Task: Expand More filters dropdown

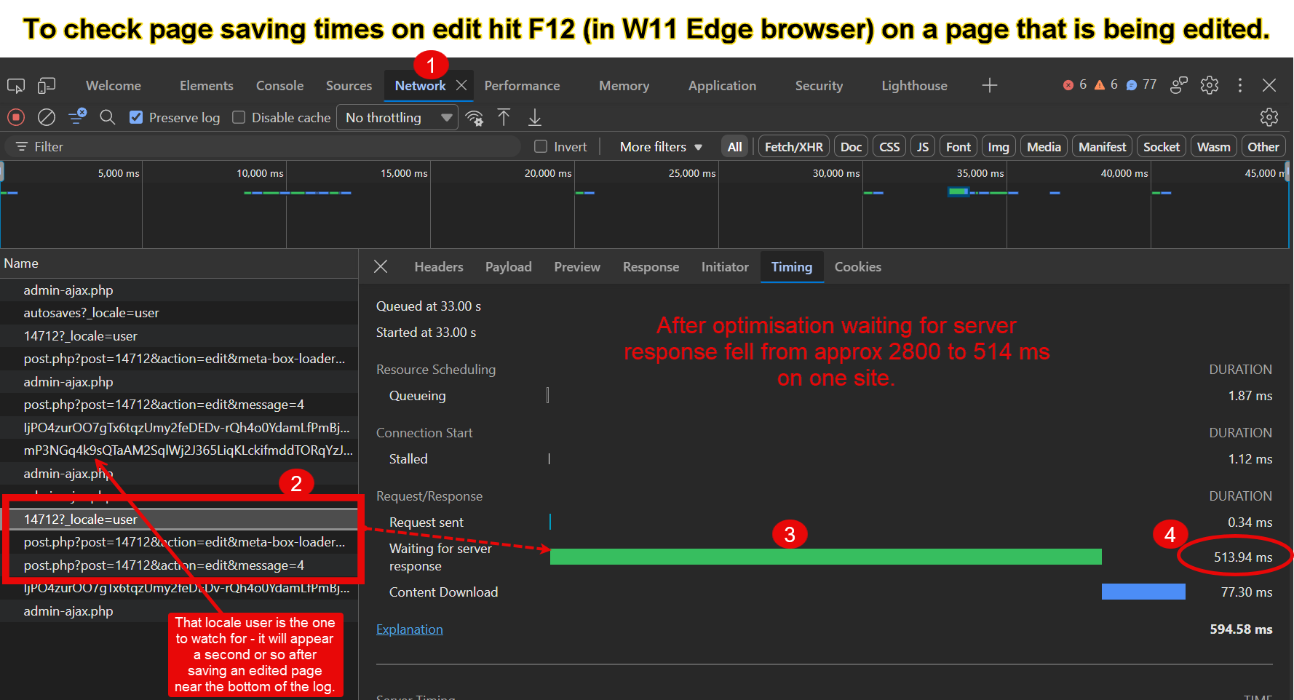Action: click(661, 147)
